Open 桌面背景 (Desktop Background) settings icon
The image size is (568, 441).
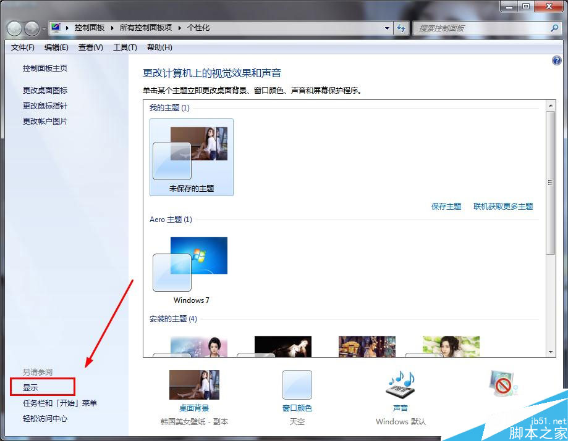click(194, 384)
